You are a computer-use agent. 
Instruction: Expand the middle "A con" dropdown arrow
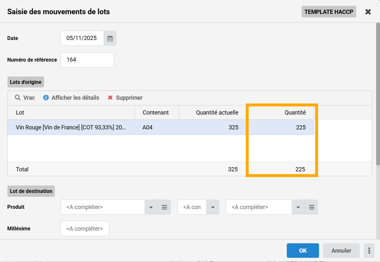click(x=213, y=207)
